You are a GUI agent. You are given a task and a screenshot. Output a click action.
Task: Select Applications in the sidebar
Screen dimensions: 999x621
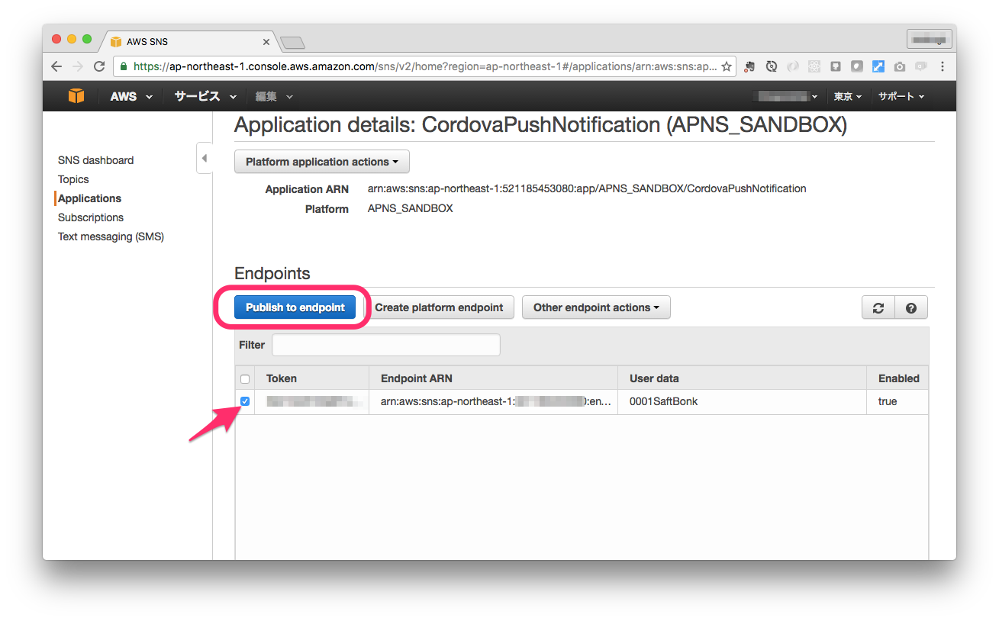pos(89,198)
